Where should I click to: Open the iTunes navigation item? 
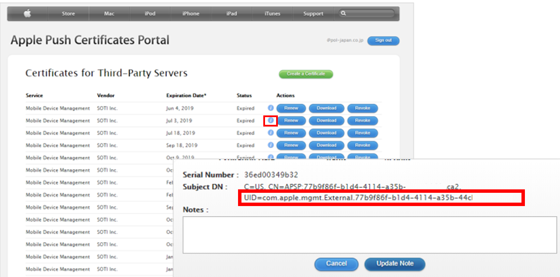272,14
